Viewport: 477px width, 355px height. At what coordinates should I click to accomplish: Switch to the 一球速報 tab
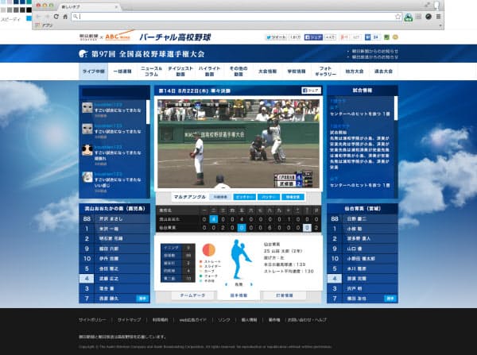[x=122, y=71]
